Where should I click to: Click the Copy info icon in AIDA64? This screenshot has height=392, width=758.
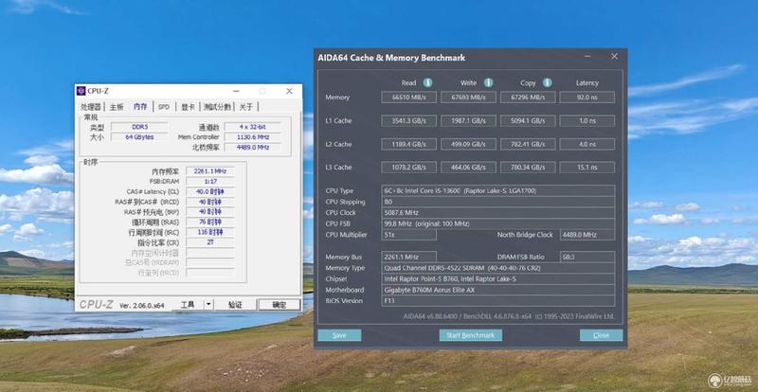[548, 82]
